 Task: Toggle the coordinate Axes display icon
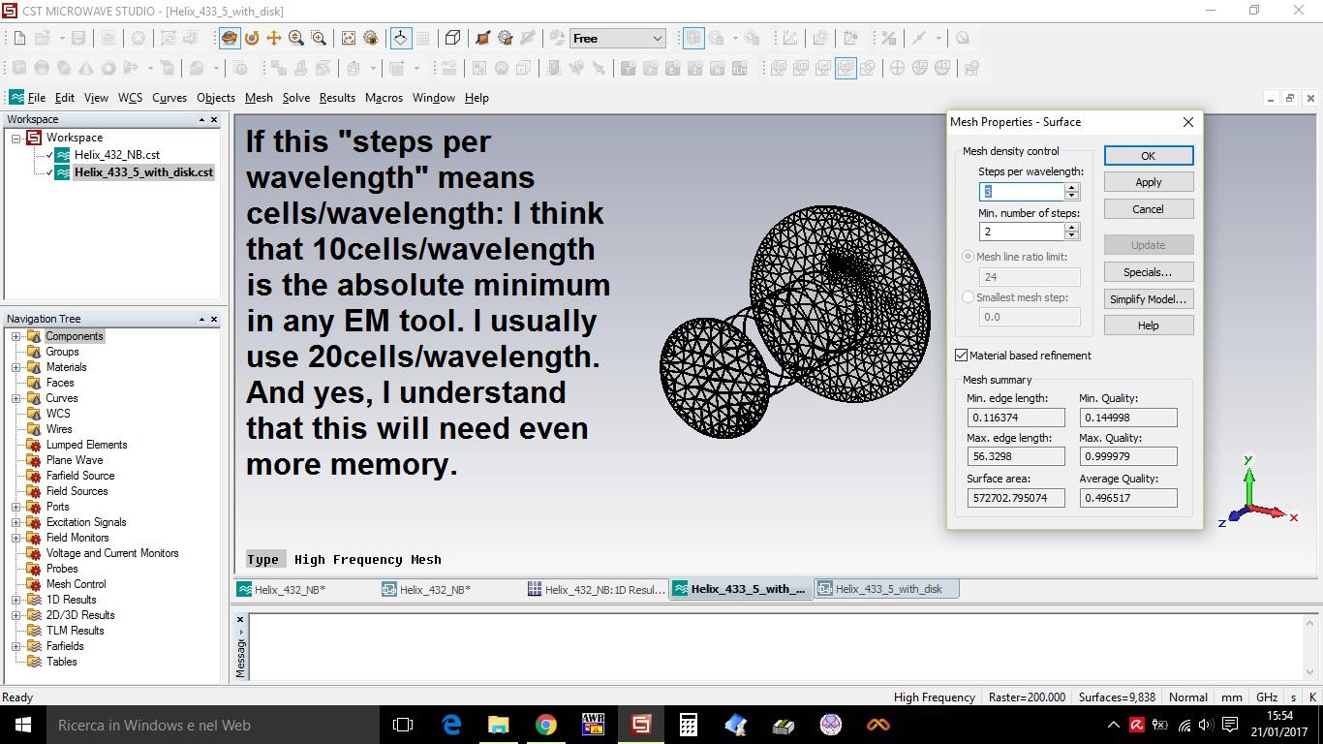[x=400, y=39]
